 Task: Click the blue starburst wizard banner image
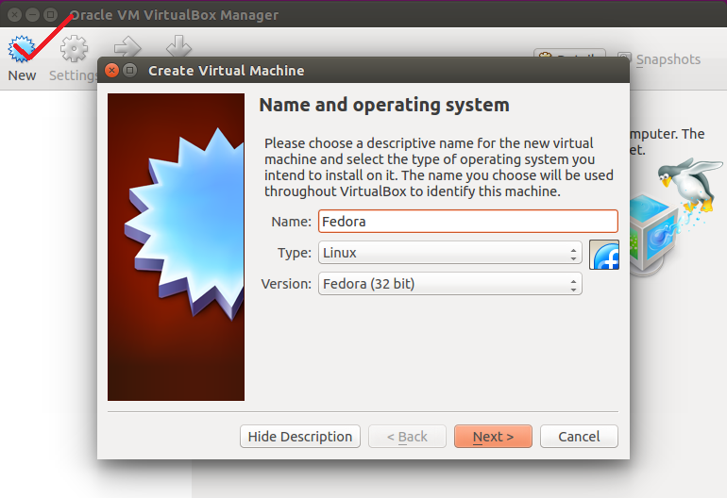[x=177, y=247]
